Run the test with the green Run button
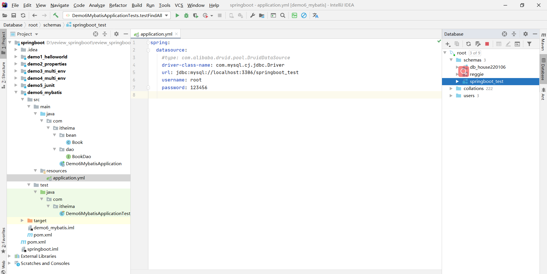Image resolution: width=547 pixels, height=274 pixels. (x=177, y=15)
